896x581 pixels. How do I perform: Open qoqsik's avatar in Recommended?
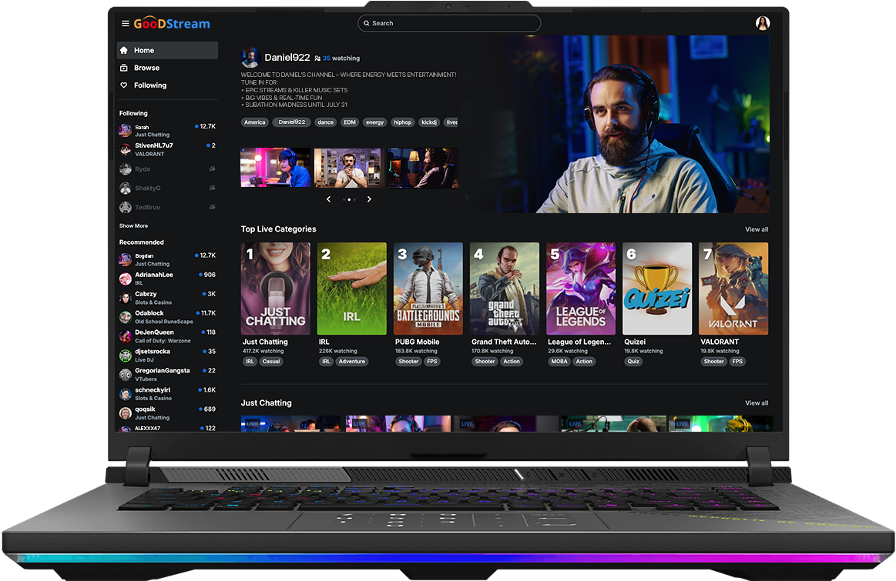click(x=125, y=413)
